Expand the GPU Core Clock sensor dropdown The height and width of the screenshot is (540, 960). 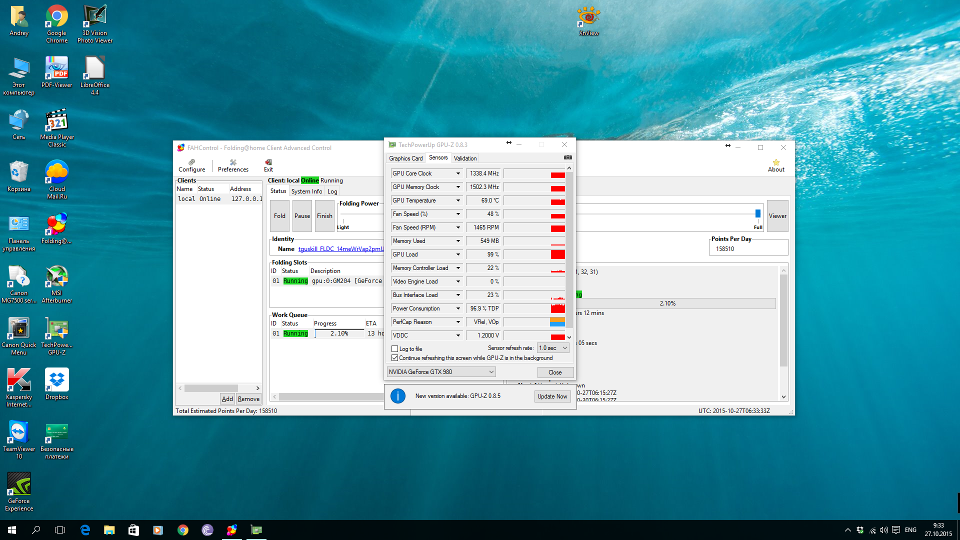click(x=458, y=173)
